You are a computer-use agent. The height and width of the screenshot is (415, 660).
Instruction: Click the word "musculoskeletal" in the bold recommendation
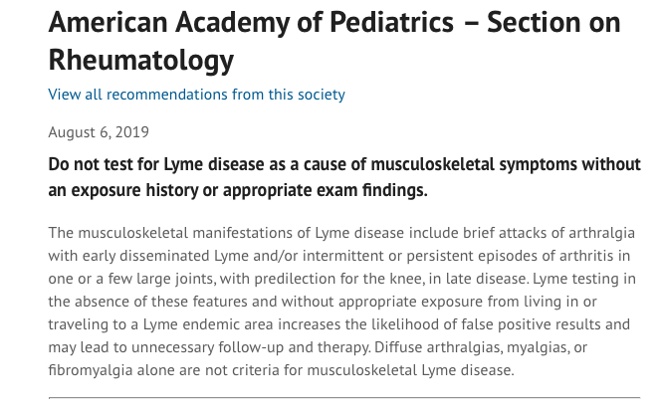433,164
